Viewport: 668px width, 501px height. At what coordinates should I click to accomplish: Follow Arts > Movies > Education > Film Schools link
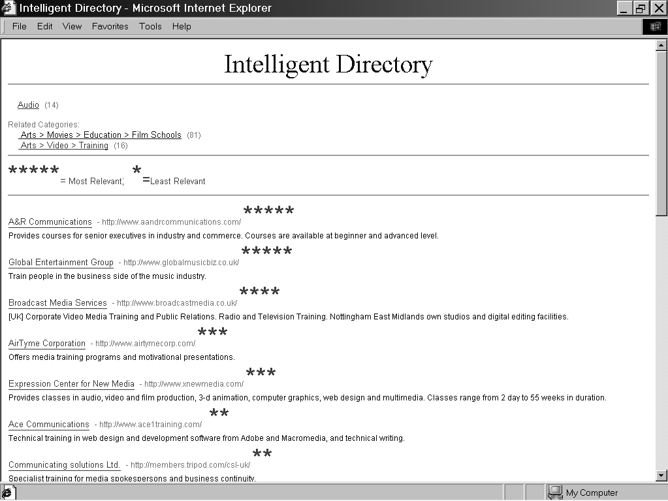(x=101, y=135)
